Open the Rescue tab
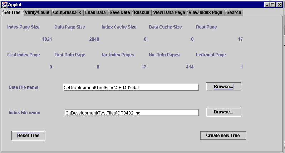 142,12
